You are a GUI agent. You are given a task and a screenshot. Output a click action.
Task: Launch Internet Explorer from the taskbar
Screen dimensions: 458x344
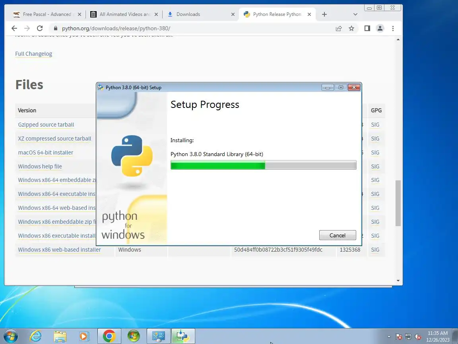click(x=36, y=336)
